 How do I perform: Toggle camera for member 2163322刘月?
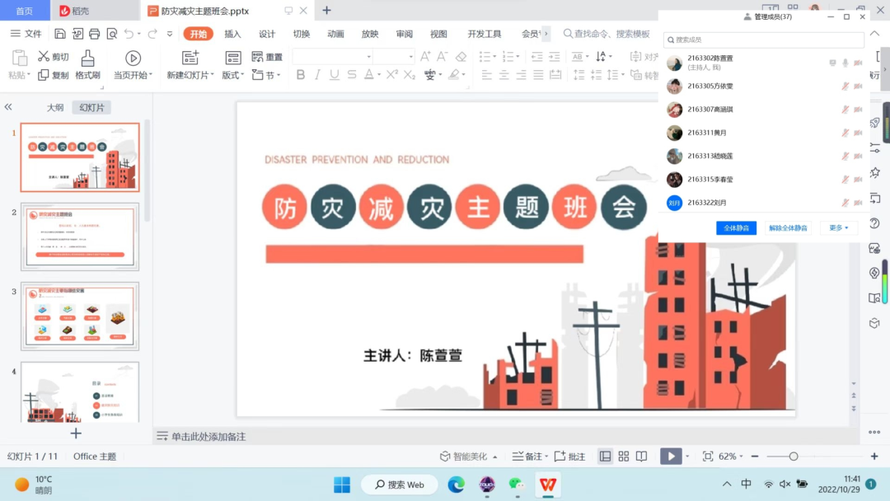858,203
